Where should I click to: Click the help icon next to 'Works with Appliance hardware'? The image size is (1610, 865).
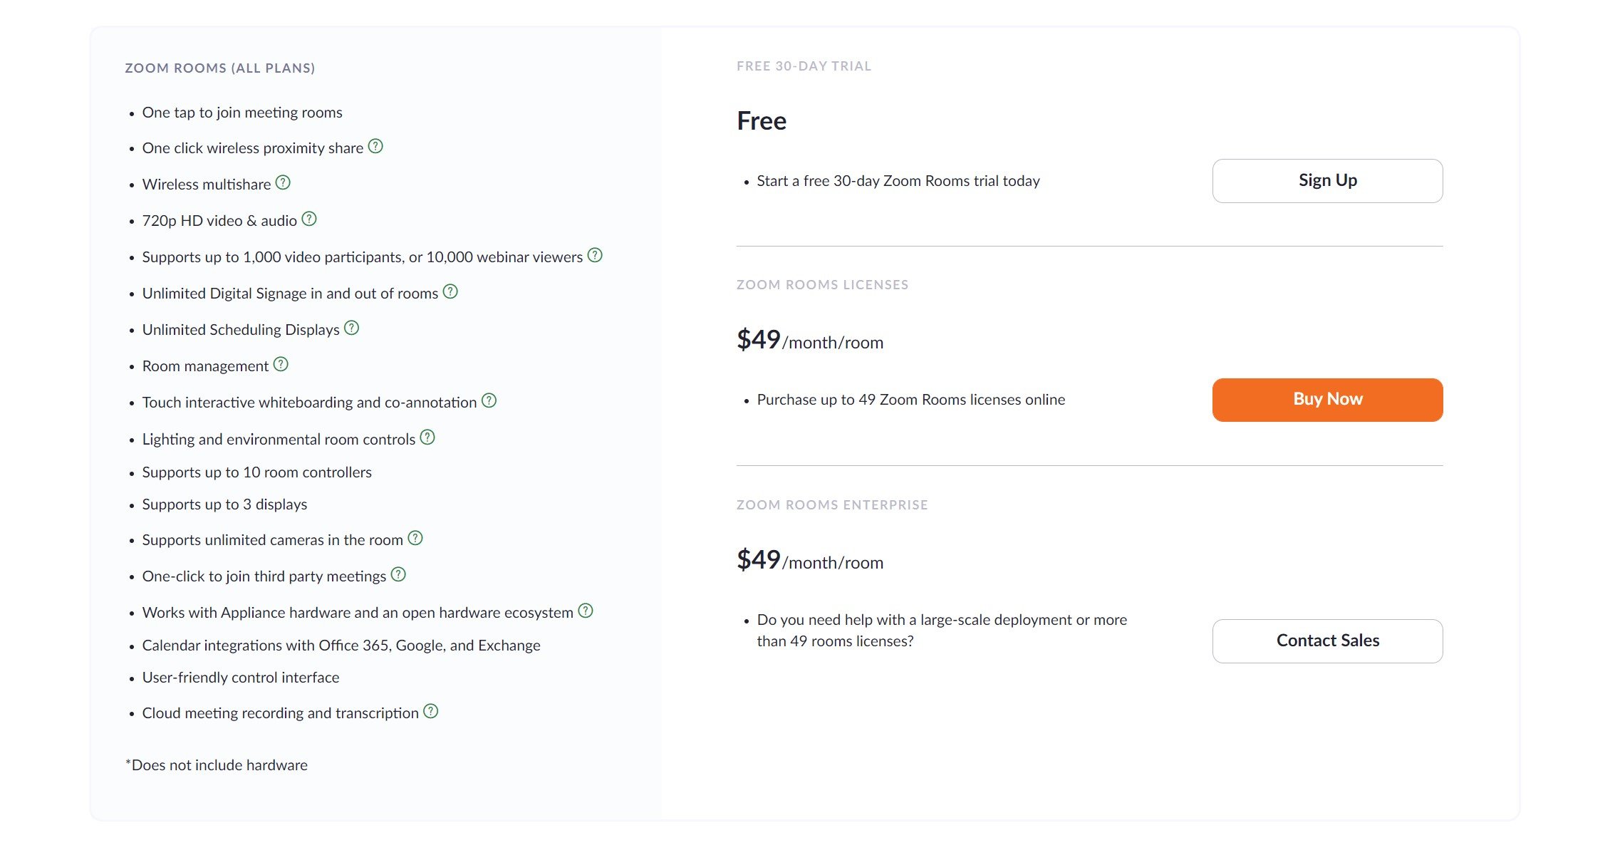coord(586,611)
